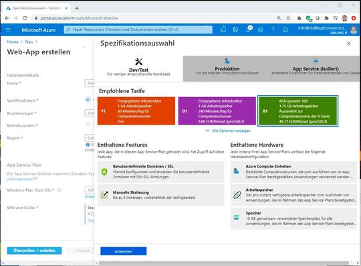Viewport: 361px width, 266px height.
Task: Open the Informationen link about App Service-Plan
Action: point(22,179)
